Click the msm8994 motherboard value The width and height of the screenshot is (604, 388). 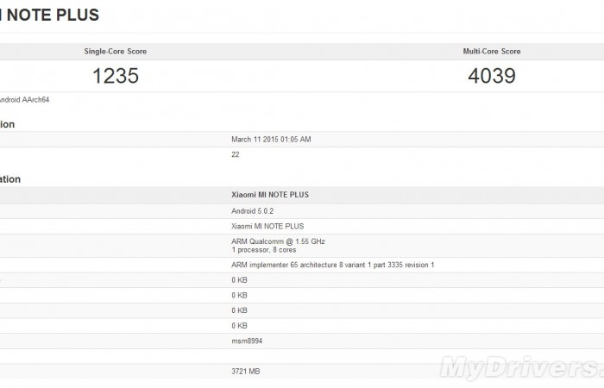click(247, 341)
